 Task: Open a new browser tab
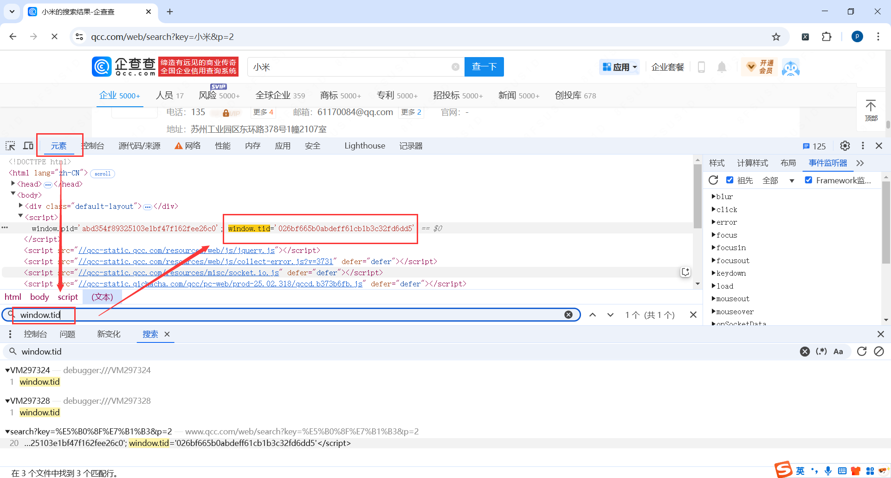[170, 12]
